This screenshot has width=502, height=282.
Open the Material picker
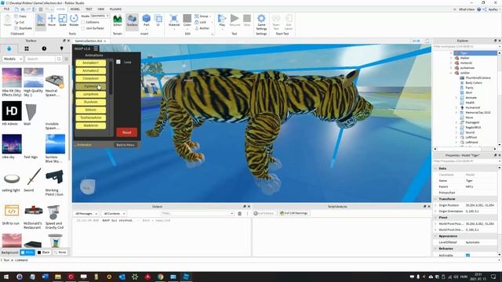pyautogui.click(x=174, y=21)
